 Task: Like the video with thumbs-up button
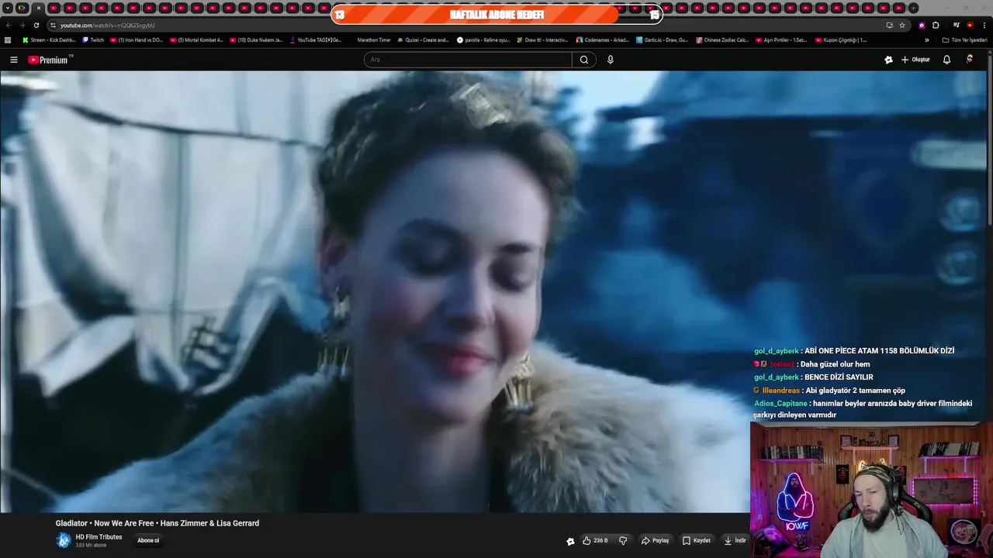click(595, 541)
